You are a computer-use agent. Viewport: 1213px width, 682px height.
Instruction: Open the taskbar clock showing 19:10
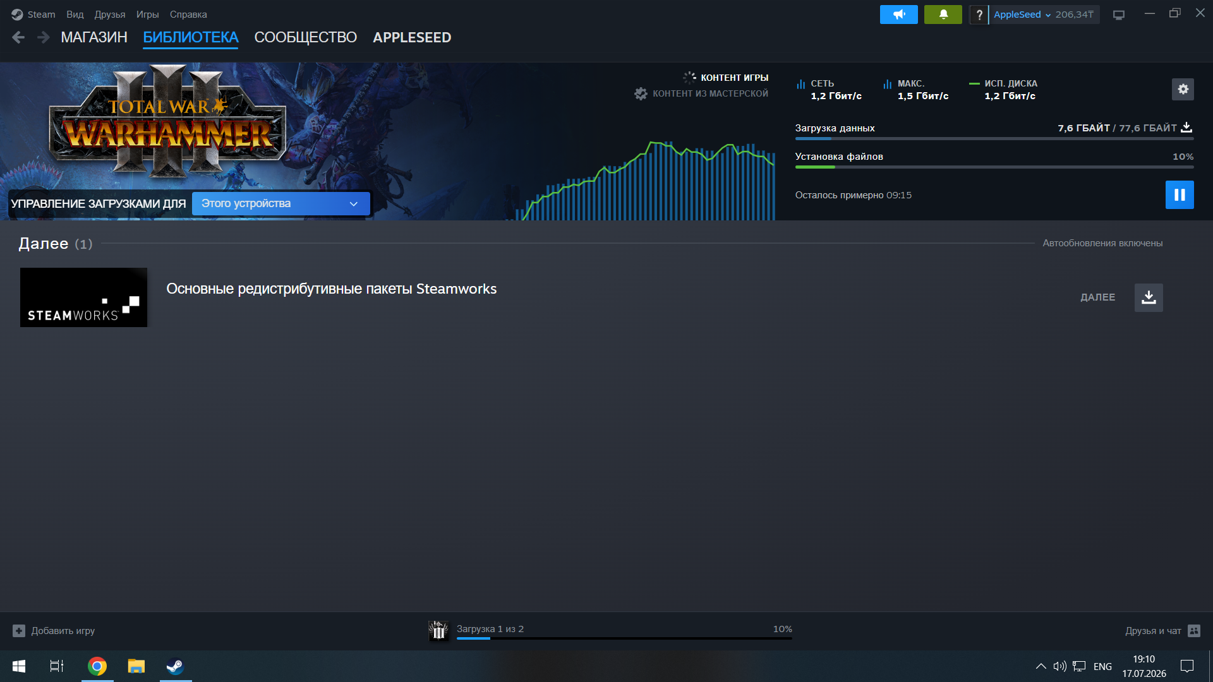[1144, 666]
